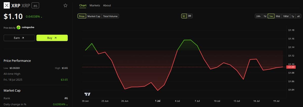The width and height of the screenshot is (303, 107).
Task: Click the Rank row label
Action: [7, 98]
